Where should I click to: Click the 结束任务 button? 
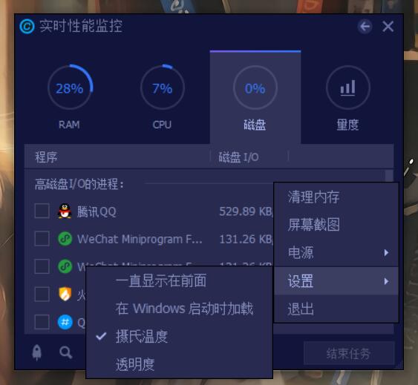[349, 354]
